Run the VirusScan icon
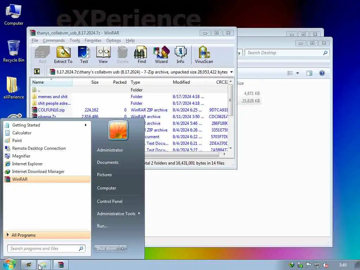This screenshot has width=360, height=270. (204, 54)
